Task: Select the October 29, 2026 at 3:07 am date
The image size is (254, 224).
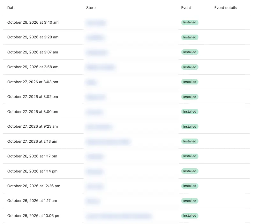Action: coord(33,52)
